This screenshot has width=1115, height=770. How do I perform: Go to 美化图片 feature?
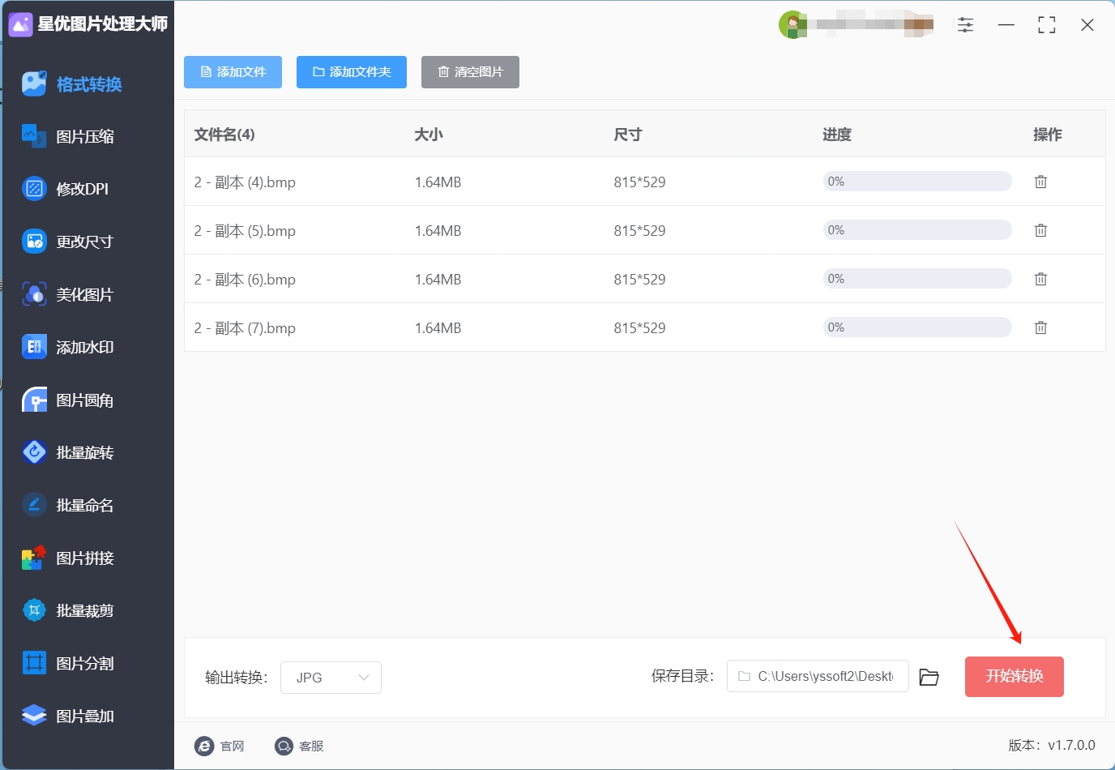click(88, 295)
